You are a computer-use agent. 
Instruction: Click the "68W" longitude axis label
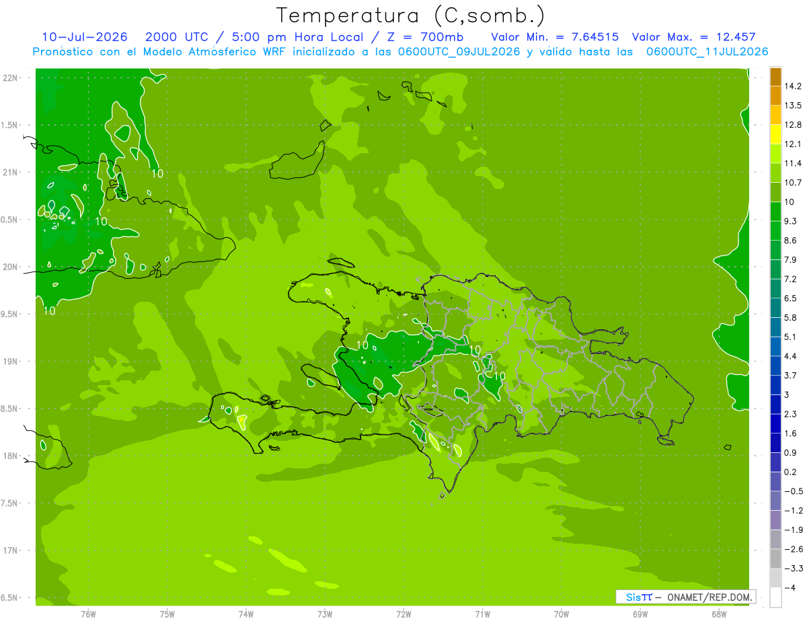(719, 614)
